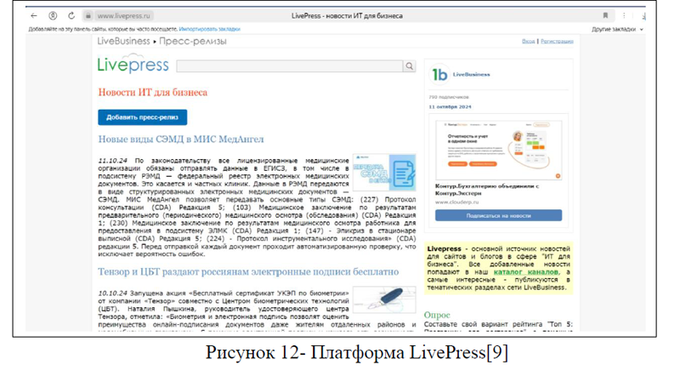Screen dimensions: 680x376
Task: Open the headline about Тензор and ЦБТ signatures
Action: coord(248,272)
